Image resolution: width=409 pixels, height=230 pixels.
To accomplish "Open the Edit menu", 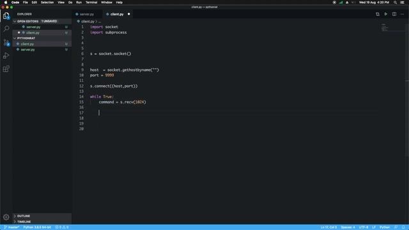I will pos(34,3).
